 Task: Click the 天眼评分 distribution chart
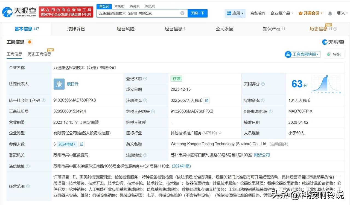[326, 84]
